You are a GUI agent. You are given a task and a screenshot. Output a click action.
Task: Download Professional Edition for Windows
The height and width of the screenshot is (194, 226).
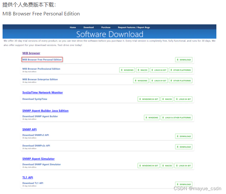(127, 70)
